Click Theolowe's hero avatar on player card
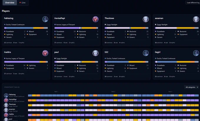Screen dimensions: 200x121 (146, 19)
